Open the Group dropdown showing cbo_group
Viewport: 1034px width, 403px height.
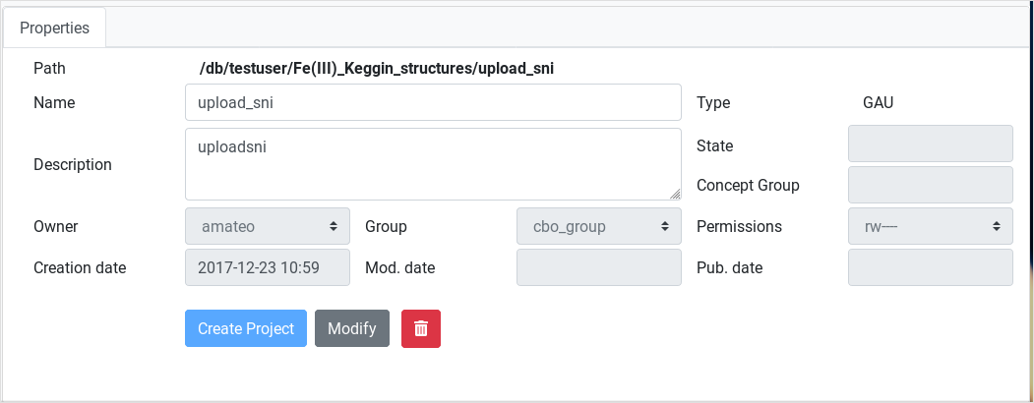tap(599, 226)
